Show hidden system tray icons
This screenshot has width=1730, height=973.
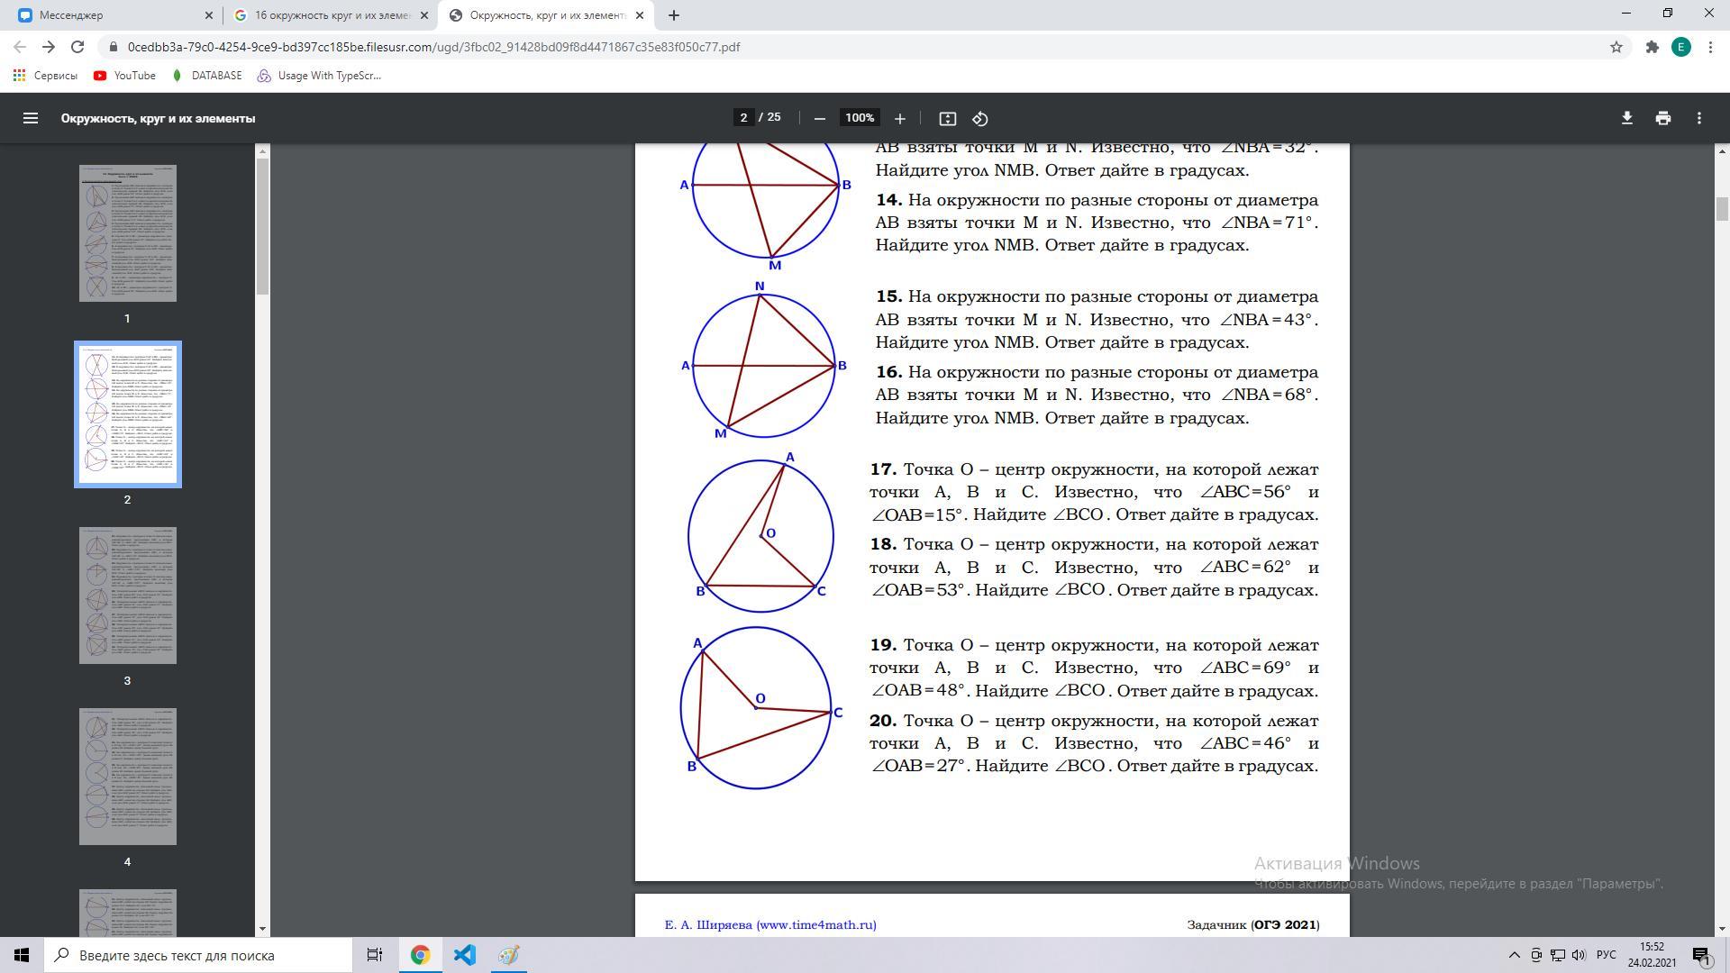coord(1514,955)
